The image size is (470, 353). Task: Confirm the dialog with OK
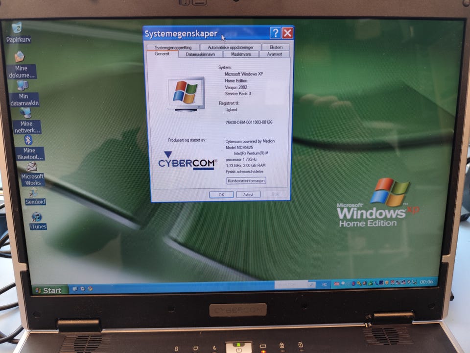(x=221, y=195)
